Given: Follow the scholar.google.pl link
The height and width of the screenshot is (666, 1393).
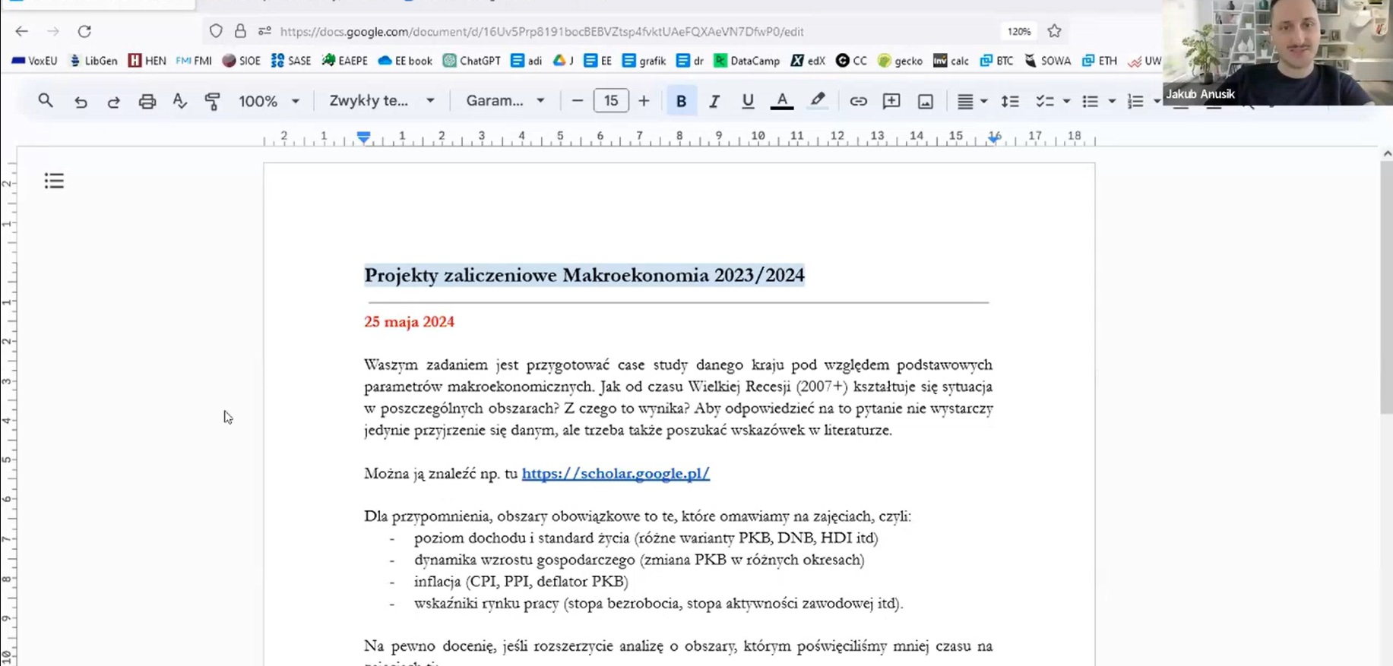Looking at the screenshot, I should point(616,473).
